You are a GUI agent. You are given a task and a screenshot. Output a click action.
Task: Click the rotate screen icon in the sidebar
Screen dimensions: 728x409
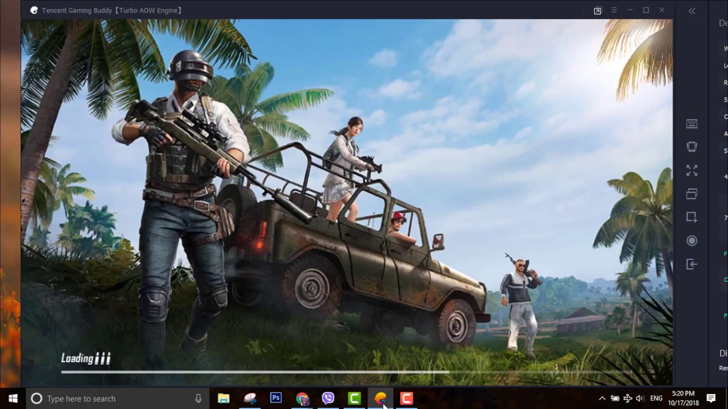click(692, 147)
